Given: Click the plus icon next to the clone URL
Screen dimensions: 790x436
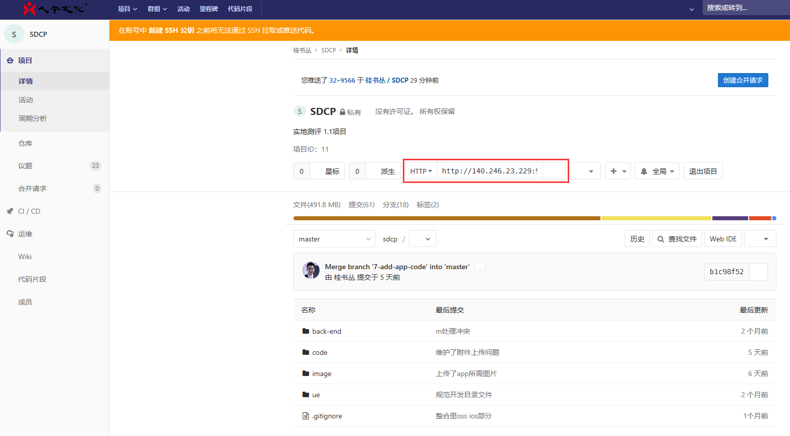Looking at the screenshot, I should (x=614, y=171).
